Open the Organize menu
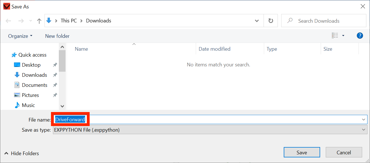370x163 pixels. [x=20, y=36]
